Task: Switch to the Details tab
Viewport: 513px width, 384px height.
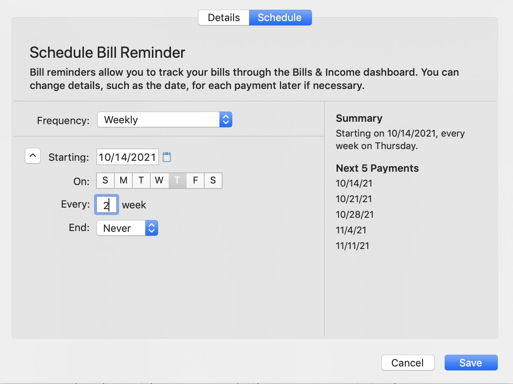Action: (224, 18)
